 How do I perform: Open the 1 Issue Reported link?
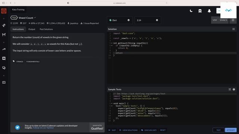[x=90, y=23]
